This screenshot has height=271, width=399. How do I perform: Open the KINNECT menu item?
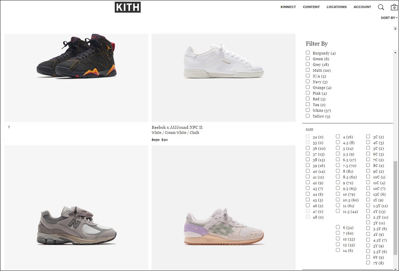(288, 7)
